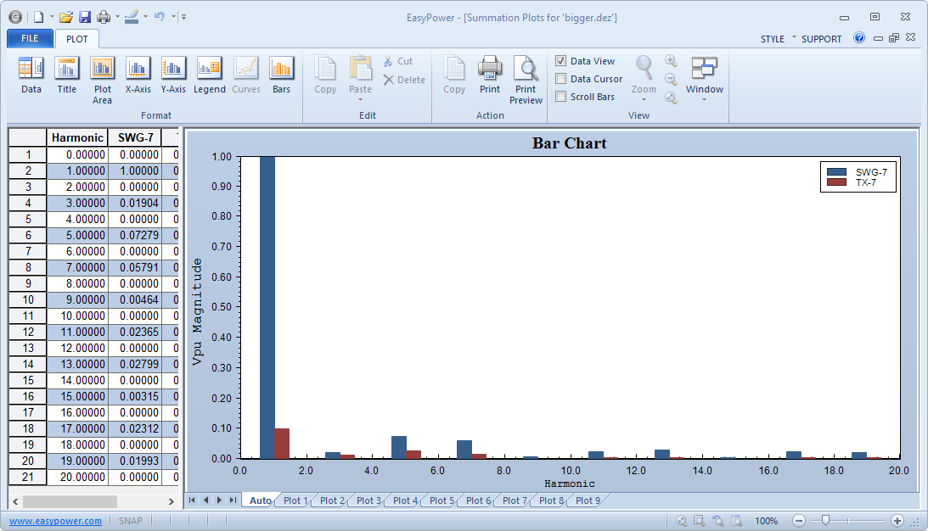Open Plot Area formatting
Viewport: 928px width, 531px height.
pyautogui.click(x=103, y=81)
